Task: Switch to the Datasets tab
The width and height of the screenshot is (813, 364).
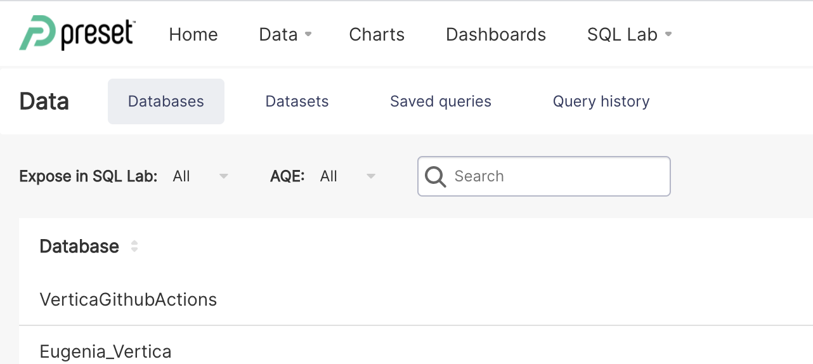Action: click(x=297, y=101)
